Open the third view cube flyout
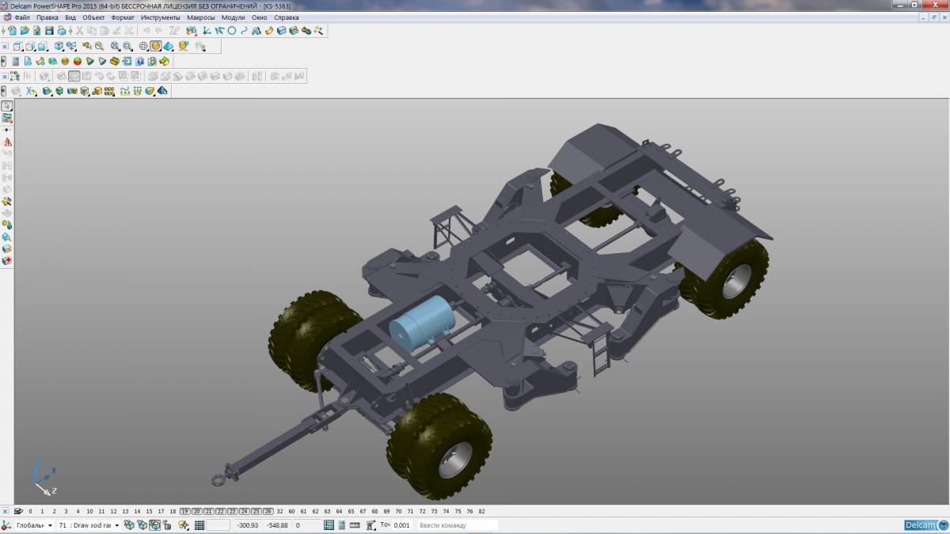This screenshot has width=950, height=534. point(42,46)
